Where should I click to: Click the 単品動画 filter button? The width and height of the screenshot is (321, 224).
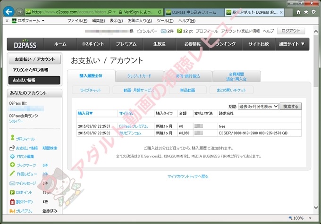point(187,90)
